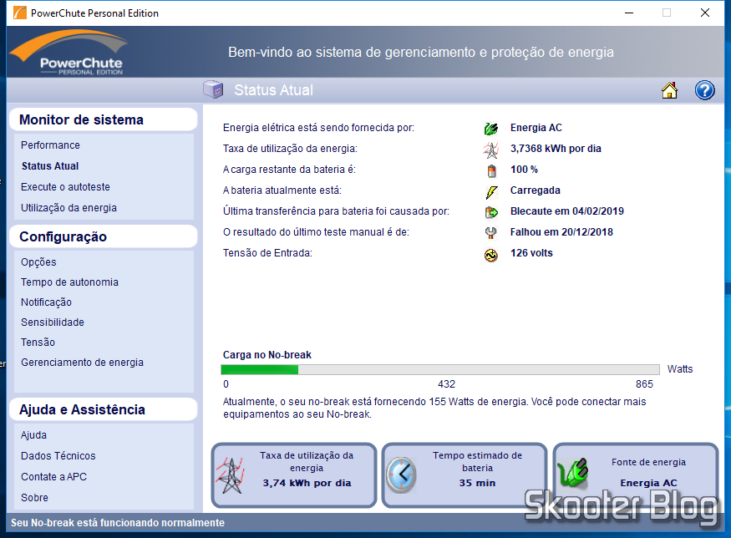
Task: Click the Status Atual header box icon
Action: [x=212, y=89]
